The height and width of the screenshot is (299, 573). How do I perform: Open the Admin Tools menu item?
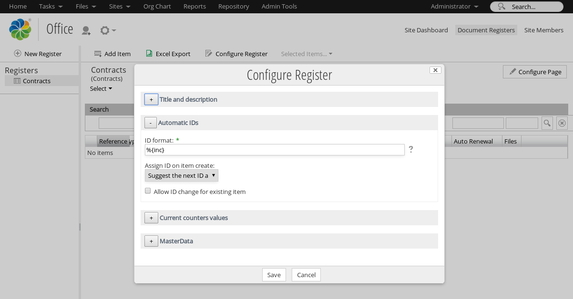click(279, 7)
